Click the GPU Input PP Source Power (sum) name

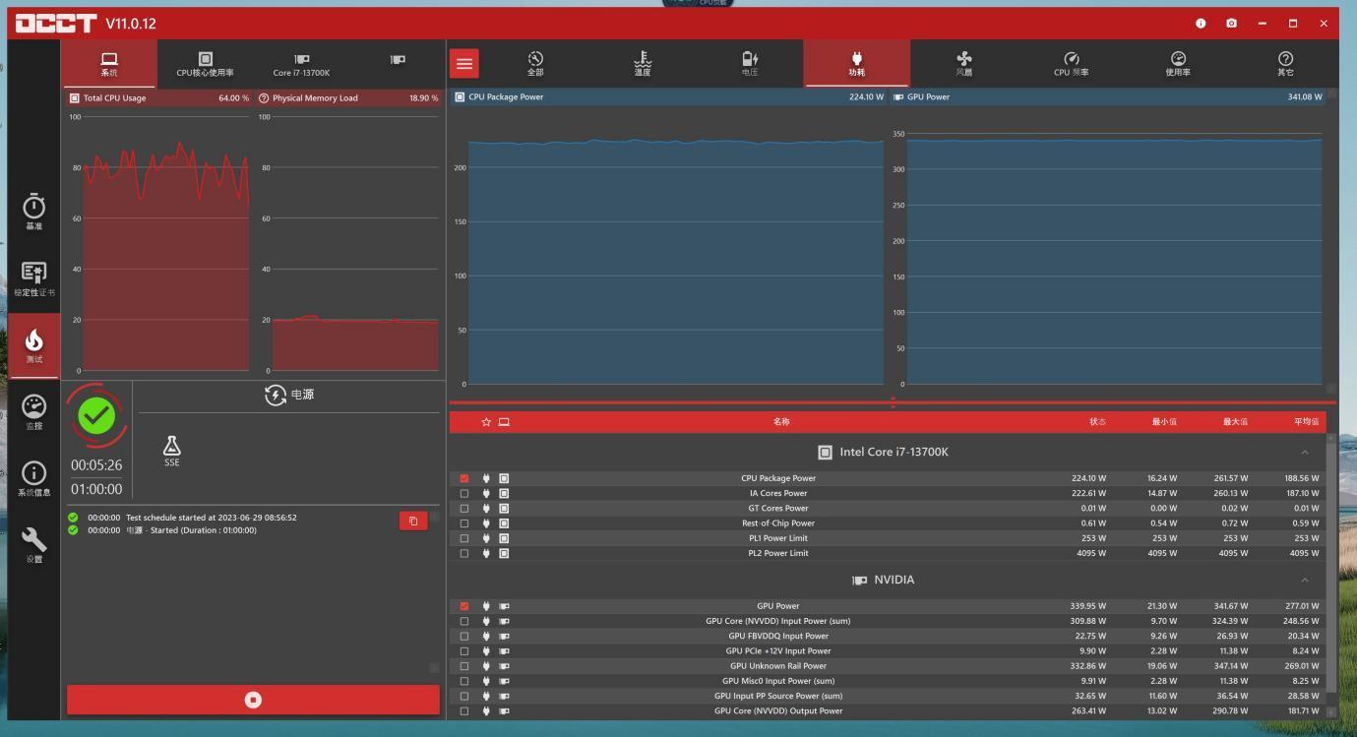(778, 696)
